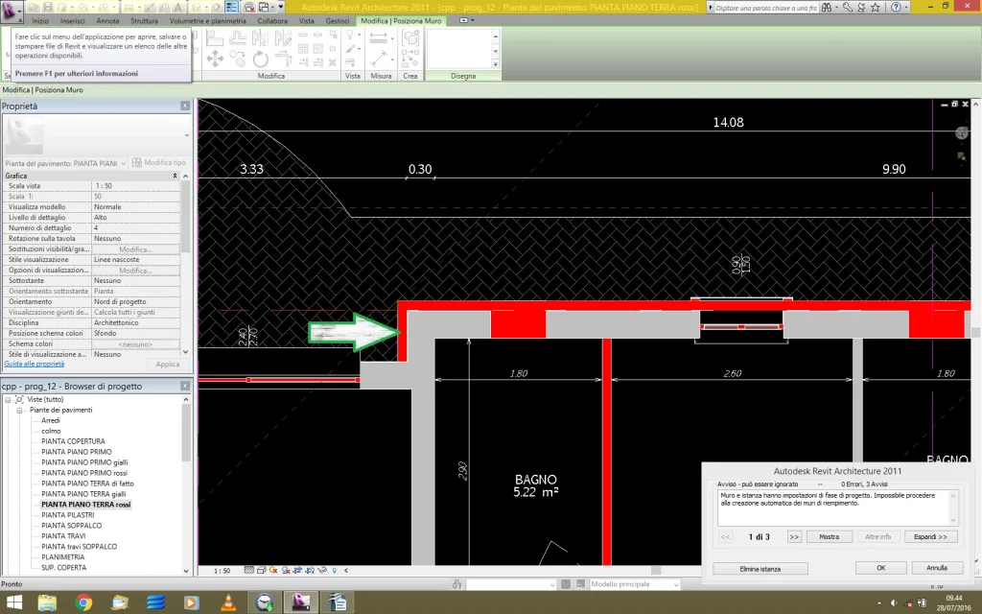The image size is (982, 614).
Task: Open the Collabora ribbon tab
Action: (272, 21)
